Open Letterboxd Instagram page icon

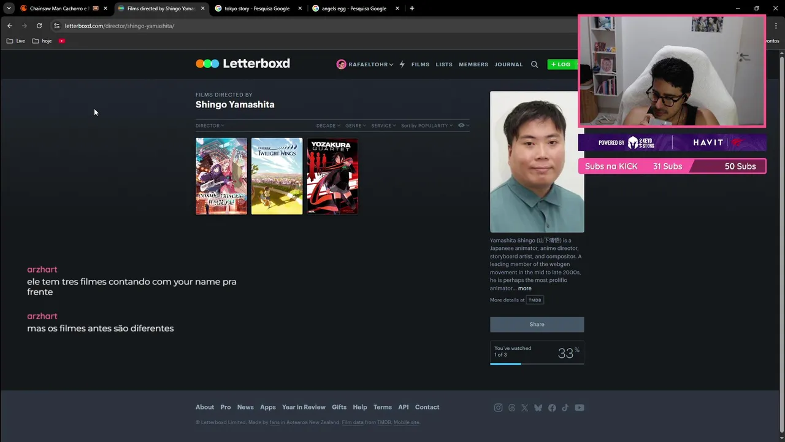click(498, 408)
